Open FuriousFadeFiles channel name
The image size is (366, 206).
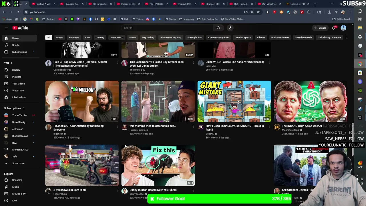pos(139,130)
